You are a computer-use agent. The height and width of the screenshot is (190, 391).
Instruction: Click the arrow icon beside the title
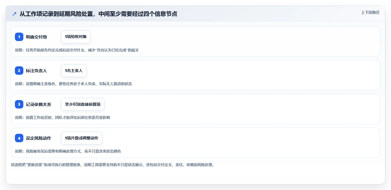point(14,14)
